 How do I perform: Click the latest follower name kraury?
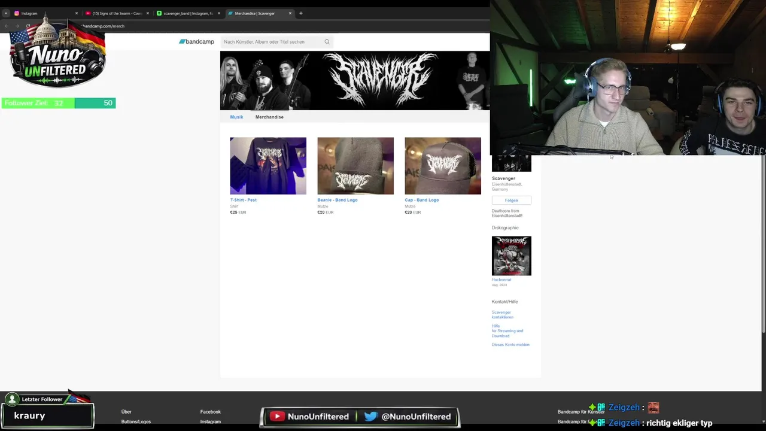point(30,415)
